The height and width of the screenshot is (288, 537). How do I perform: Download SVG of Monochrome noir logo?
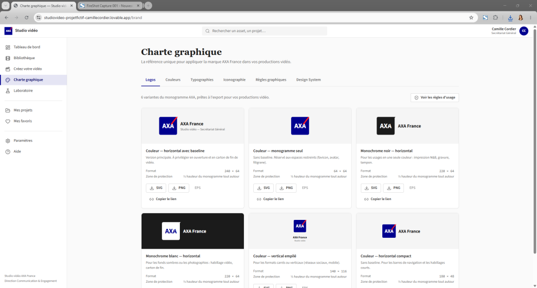[371, 188]
